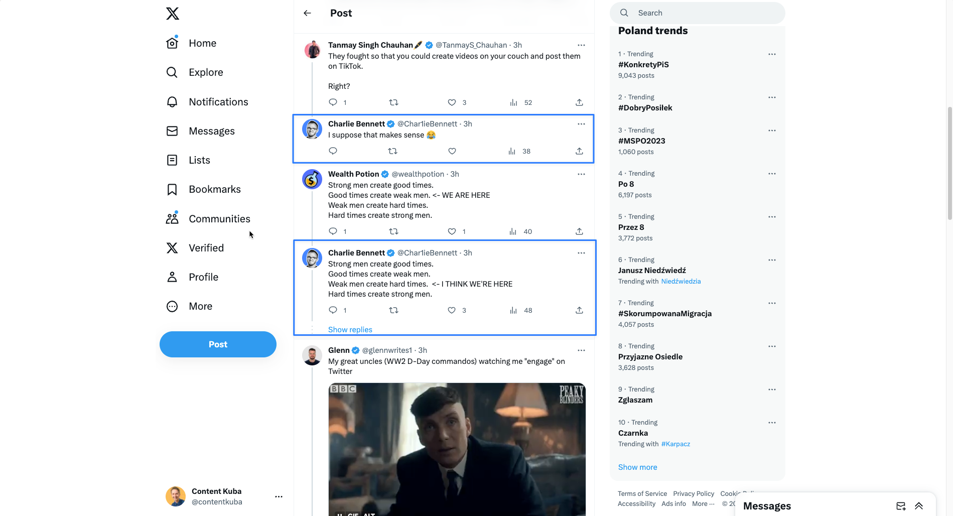The image size is (953, 516).
Task: Open the new message compose icon
Action: (901, 506)
